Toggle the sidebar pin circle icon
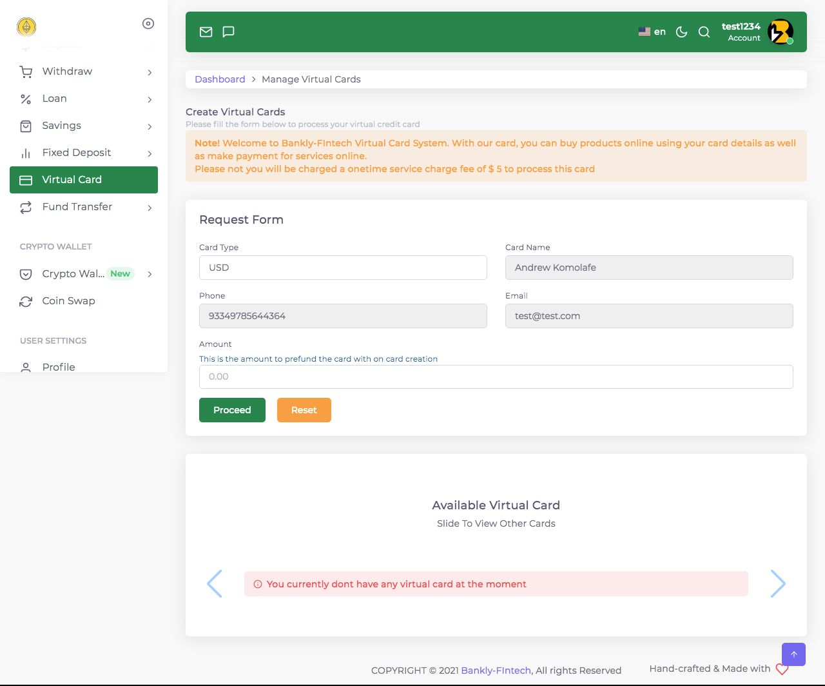 [x=148, y=24]
